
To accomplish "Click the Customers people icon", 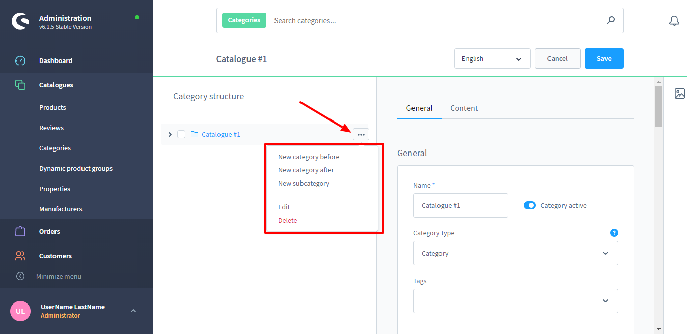I will point(20,256).
